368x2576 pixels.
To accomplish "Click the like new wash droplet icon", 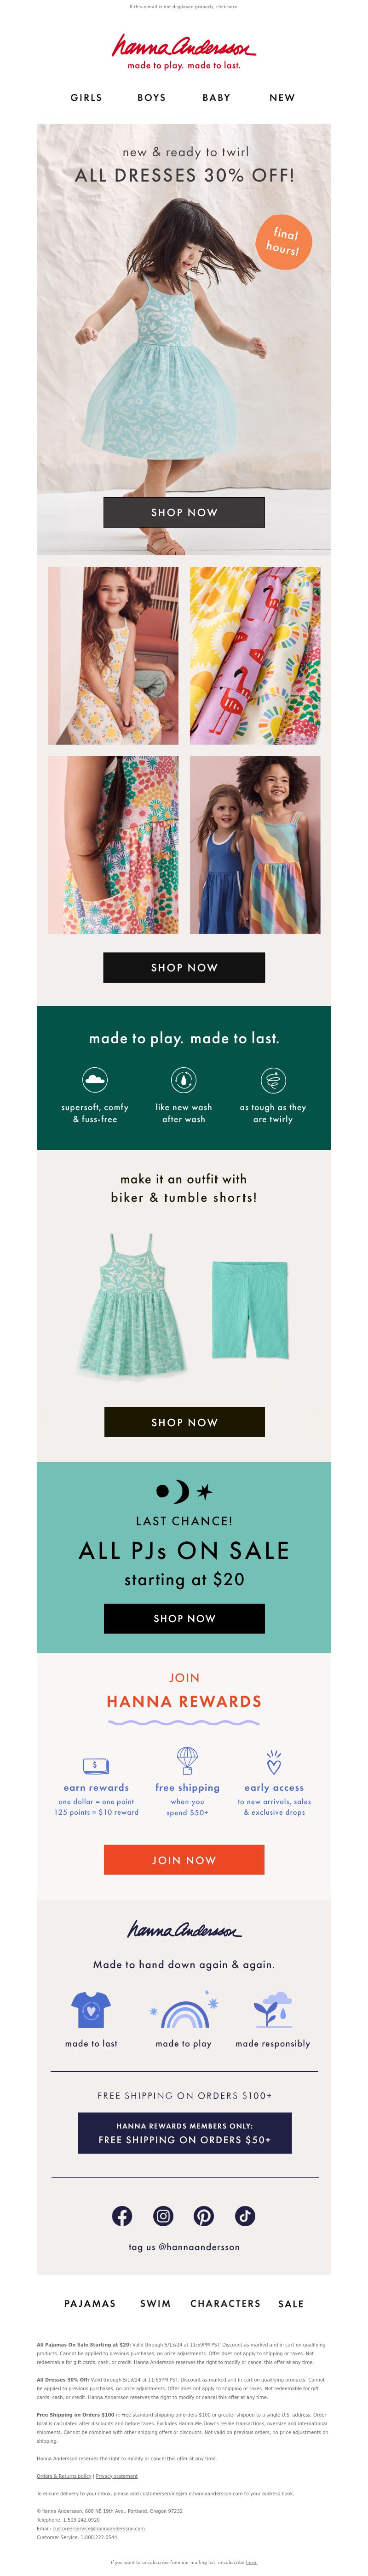I will [184, 1080].
